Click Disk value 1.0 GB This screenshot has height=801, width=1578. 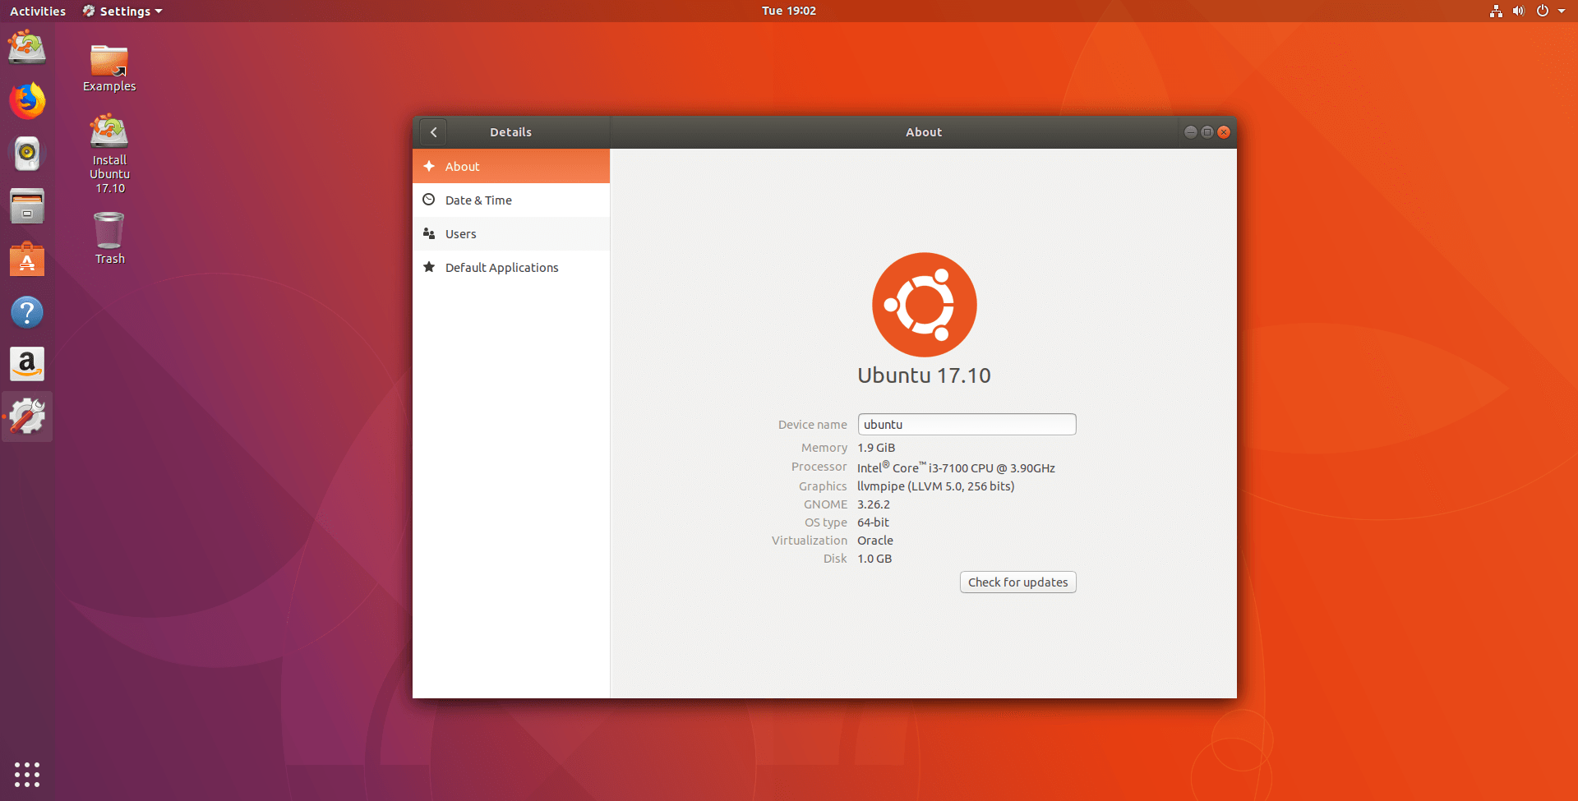point(874,559)
